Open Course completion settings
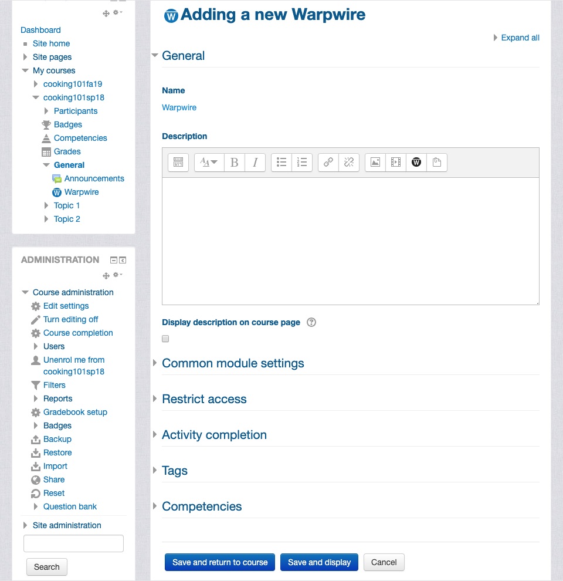This screenshot has width=563, height=581. point(78,333)
